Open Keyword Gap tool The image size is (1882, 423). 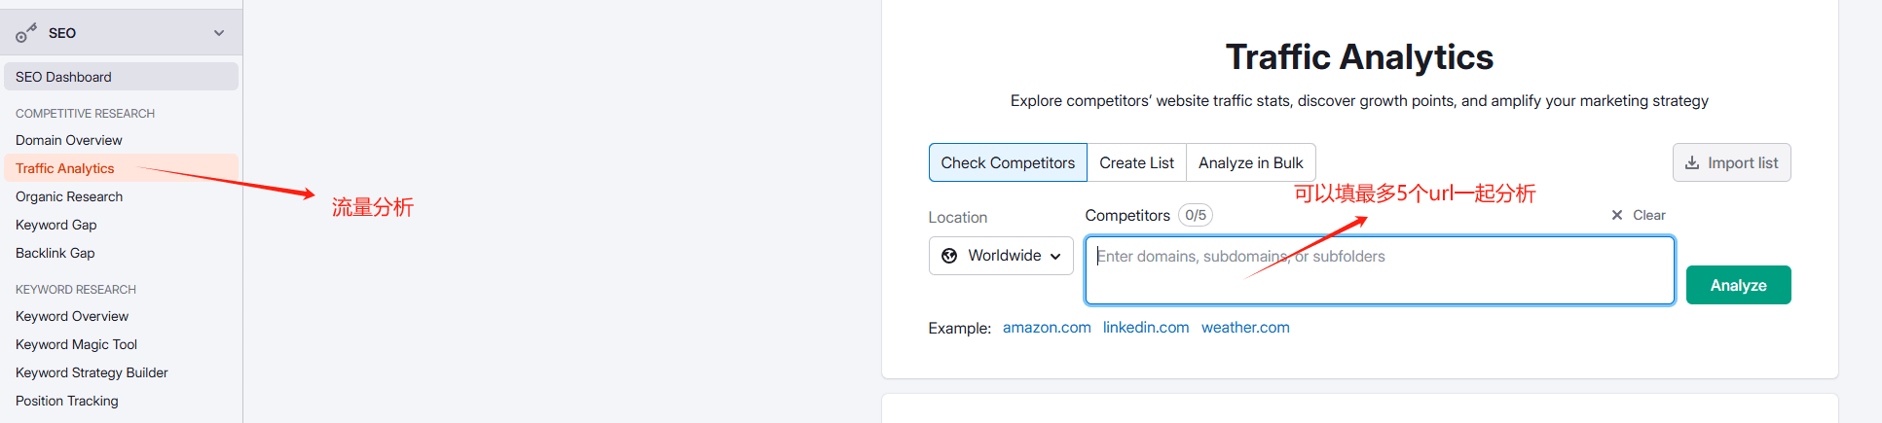tap(56, 225)
